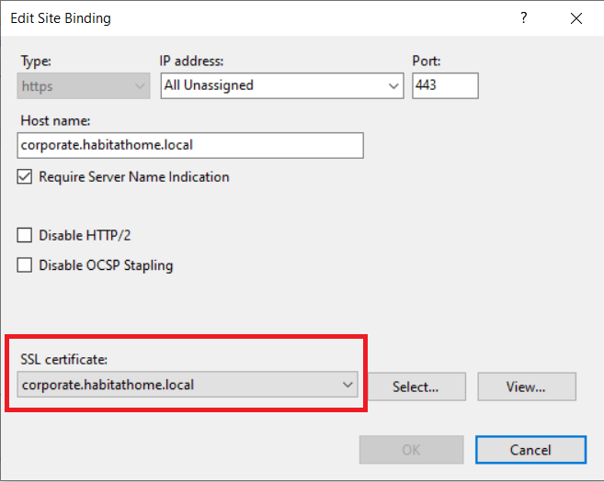
Task: Click the help question mark icon
Action: [x=524, y=18]
